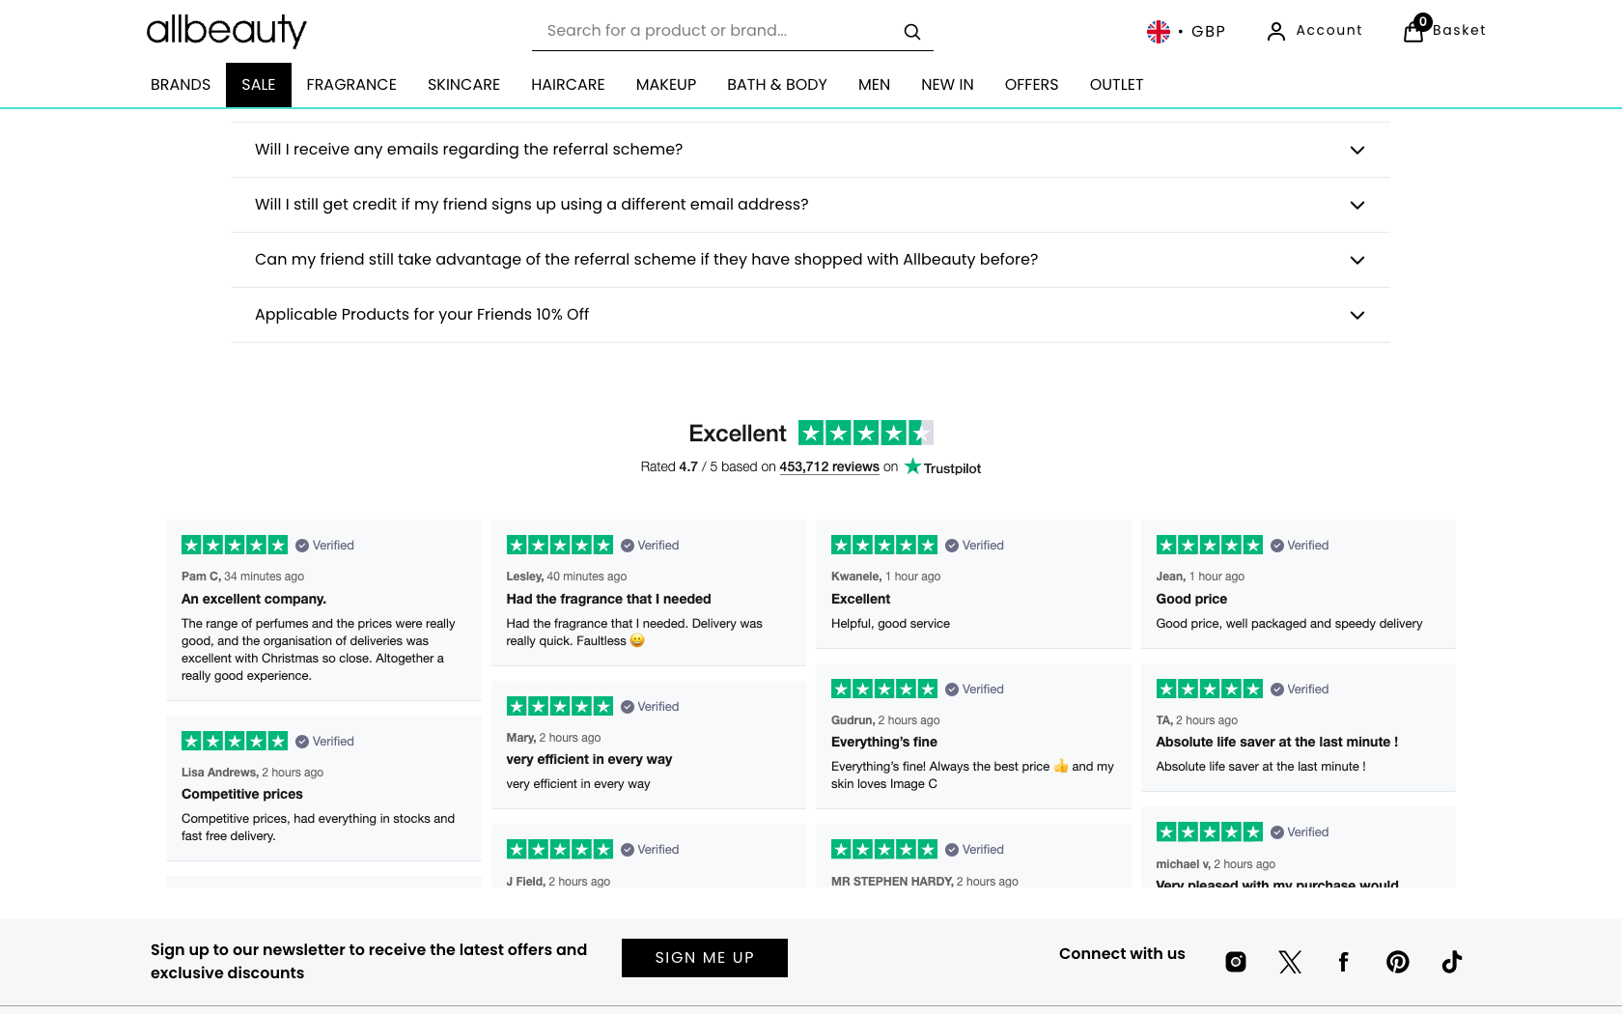
Task: Click the search magnifier icon
Action: click(911, 32)
